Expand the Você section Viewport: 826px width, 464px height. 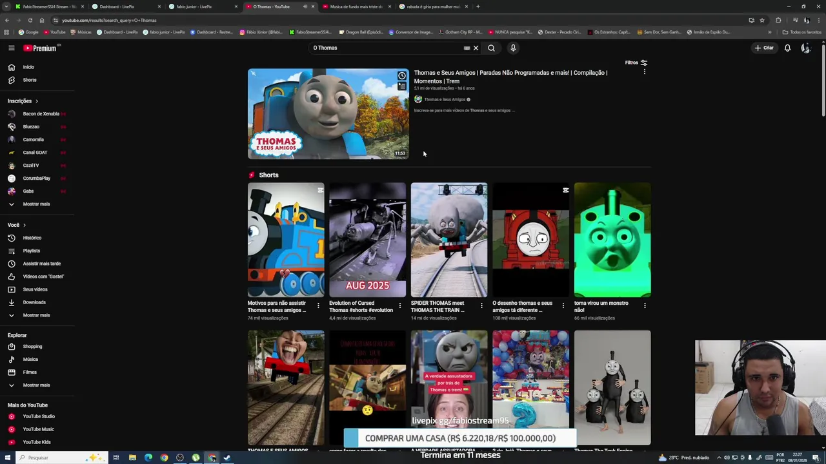click(17, 225)
